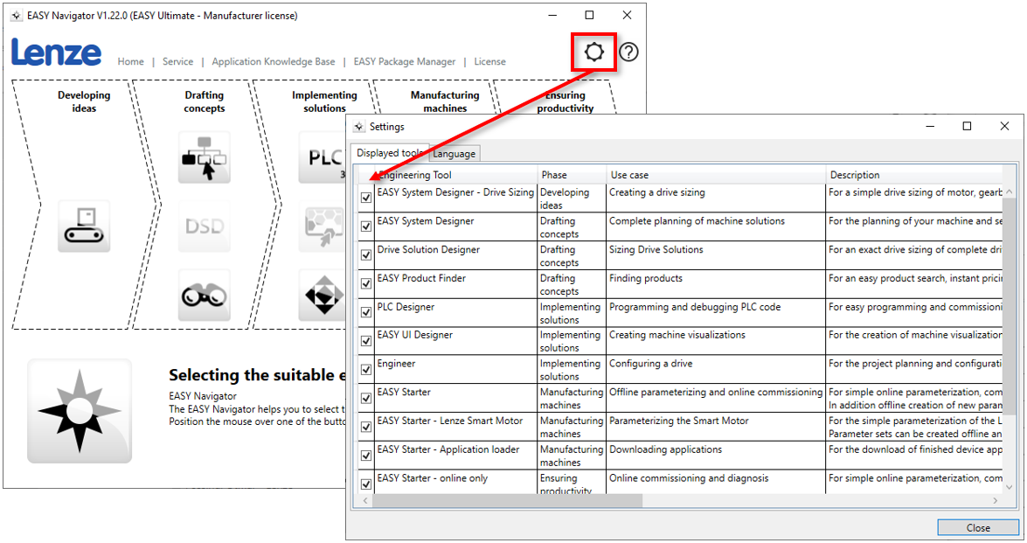Click the help question mark icon
The image size is (1027, 543).
[628, 52]
